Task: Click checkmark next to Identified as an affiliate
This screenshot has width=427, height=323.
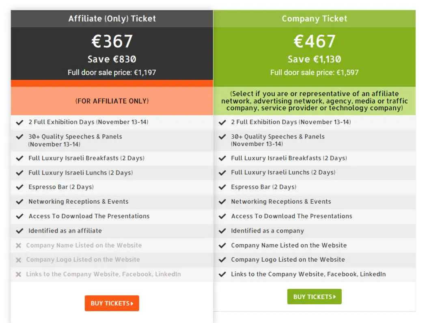Action: point(19,231)
